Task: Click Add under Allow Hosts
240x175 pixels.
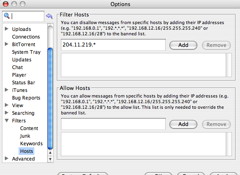Action: tap(183, 124)
